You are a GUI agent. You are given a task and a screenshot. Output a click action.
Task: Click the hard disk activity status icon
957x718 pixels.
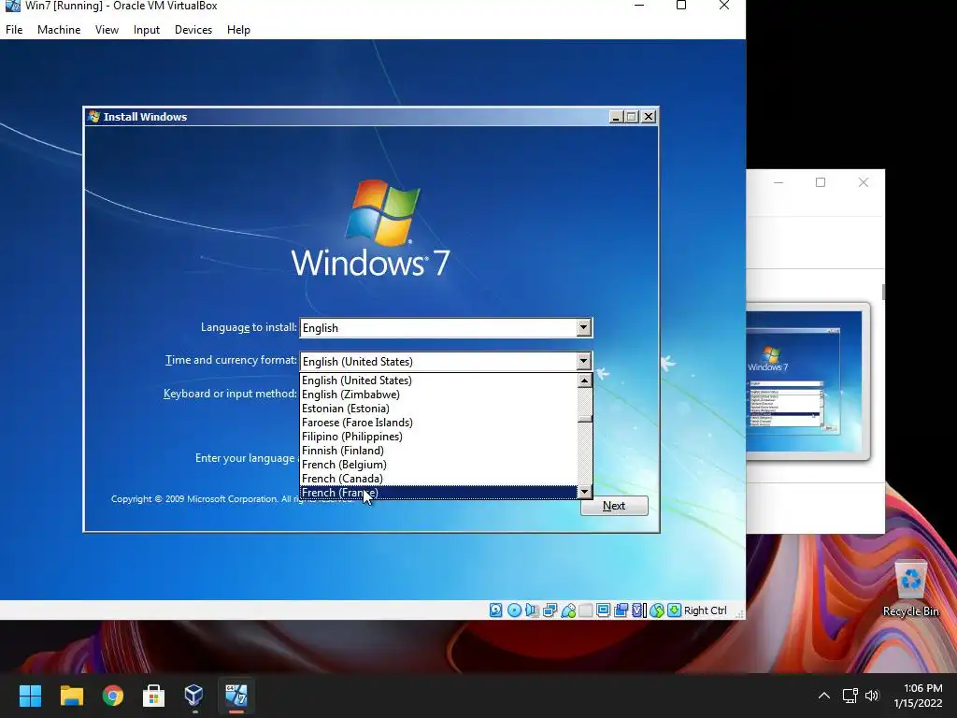(x=495, y=610)
